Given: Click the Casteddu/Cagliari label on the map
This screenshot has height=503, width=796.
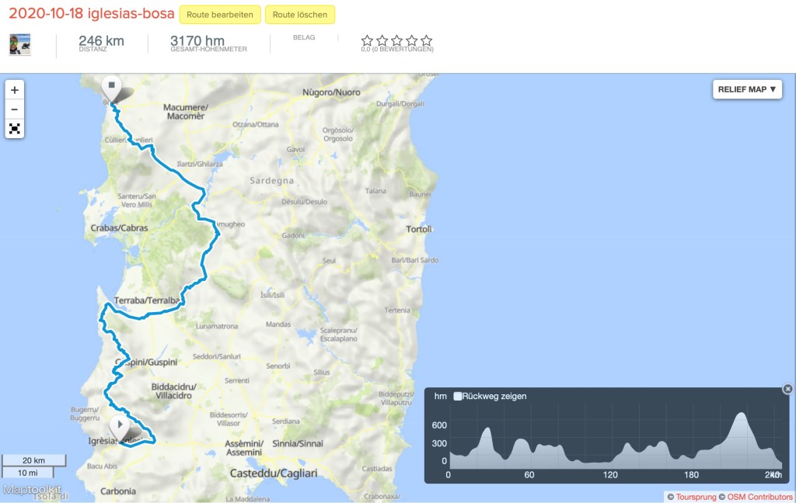Looking at the screenshot, I should 270,473.
